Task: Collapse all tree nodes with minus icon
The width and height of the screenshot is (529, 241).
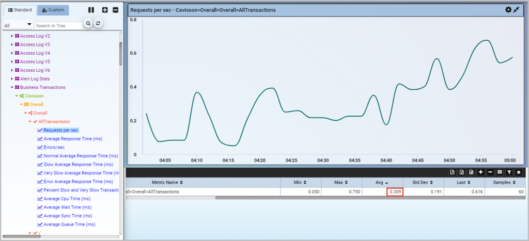Action: tap(115, 10)
